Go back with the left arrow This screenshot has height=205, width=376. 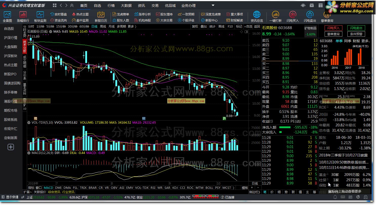coord(61,5)
